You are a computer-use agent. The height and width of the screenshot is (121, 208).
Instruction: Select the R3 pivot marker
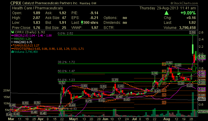[x=164, y=64]
